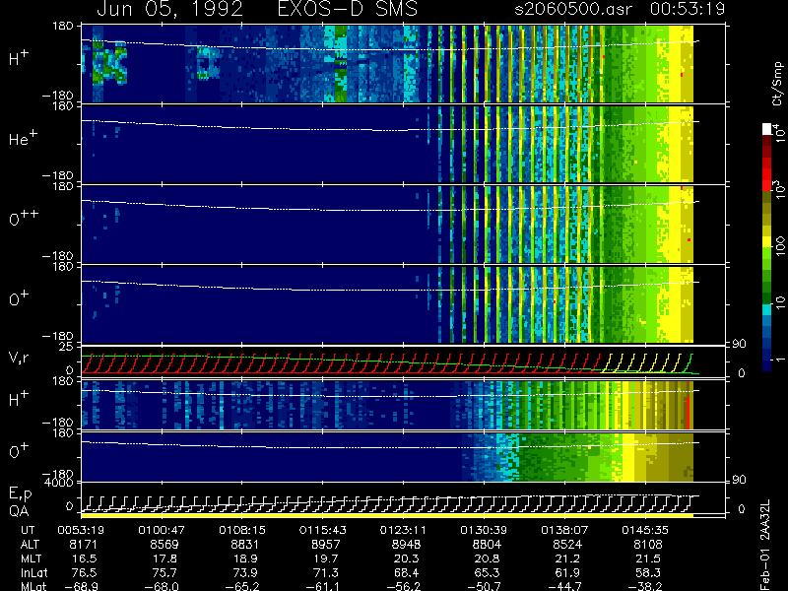Click the "MLT" row label

point(32,558)
